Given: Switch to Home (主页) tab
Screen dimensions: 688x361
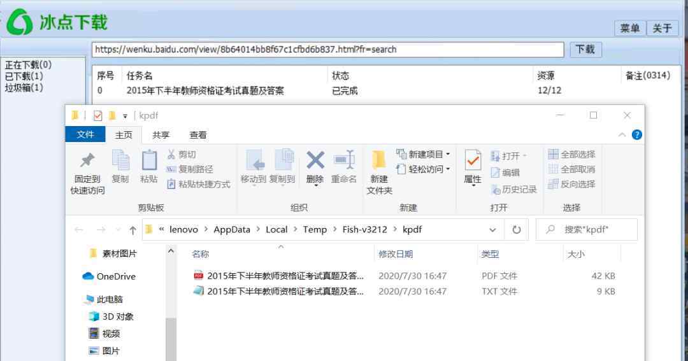Looking at the screenshot, I should pos(124,135).
